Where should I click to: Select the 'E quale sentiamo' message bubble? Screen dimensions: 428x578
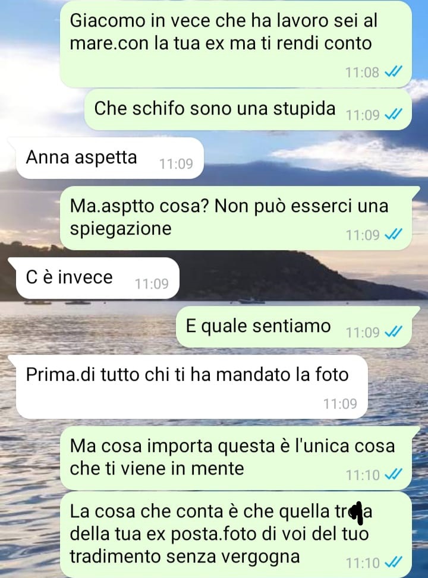294,327
